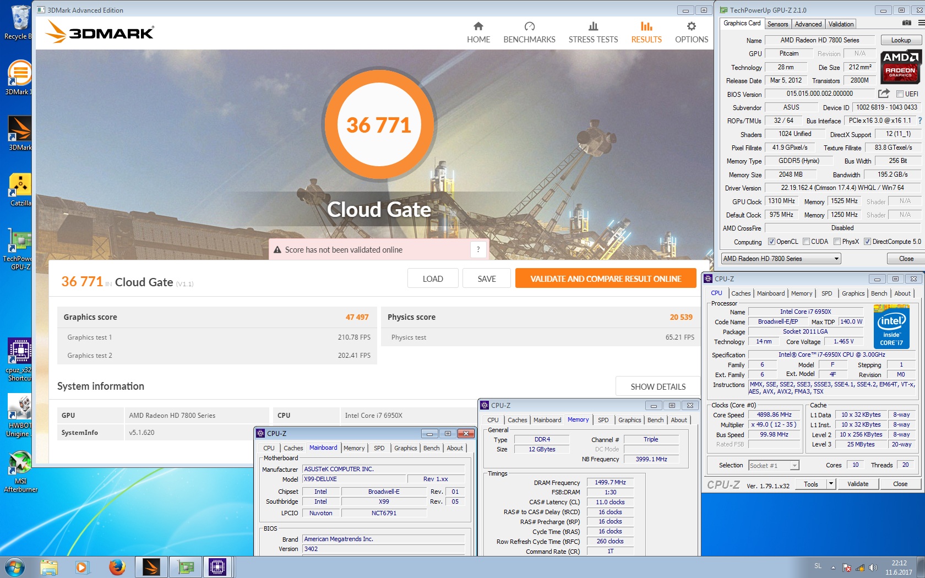Open Caches tab in the CPU-Z CPU window

[x=741, y=293]
